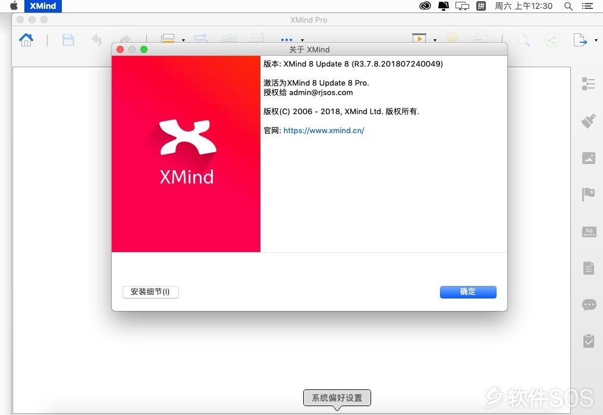The image size is (603, 415).
Task: Click the display mirroring menu bar icon
Action: pyautogui.click(x=462, y=6)
